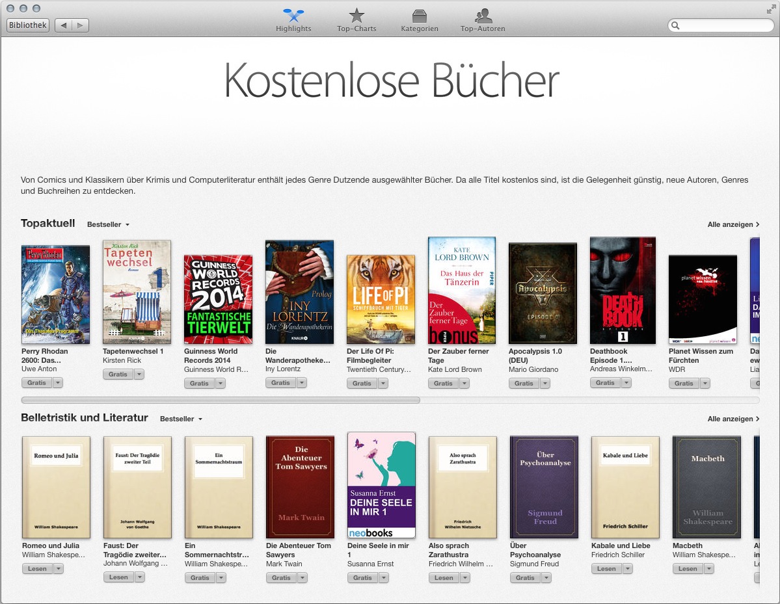Viewport: 780px width, 604px height.
Task: Open the arrow menu next to Tapetenwechsel 1 Gratis
Action: (x=139, y=374)
